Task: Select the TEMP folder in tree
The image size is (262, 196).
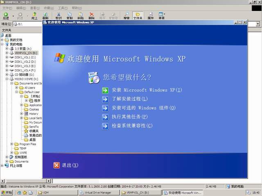Action: 23,148
